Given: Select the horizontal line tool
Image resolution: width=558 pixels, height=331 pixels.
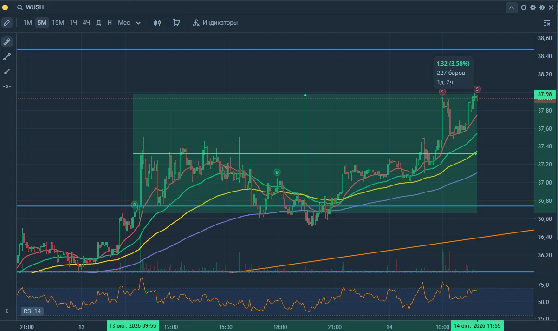Looking at the screenshot, I should coord(6,86).
